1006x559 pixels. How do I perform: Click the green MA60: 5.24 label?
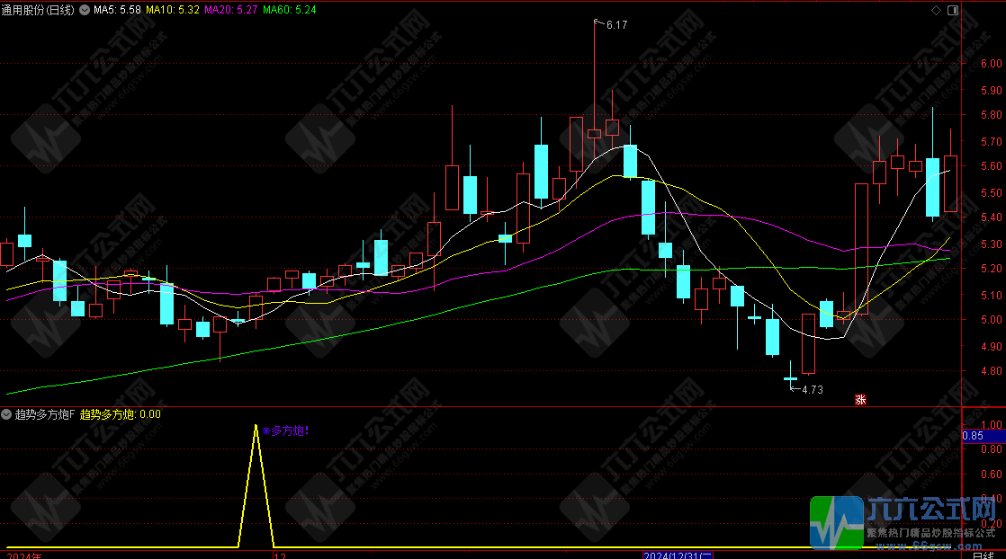pos(290,10)
